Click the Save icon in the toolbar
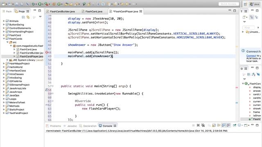 (x=17, y=4)
